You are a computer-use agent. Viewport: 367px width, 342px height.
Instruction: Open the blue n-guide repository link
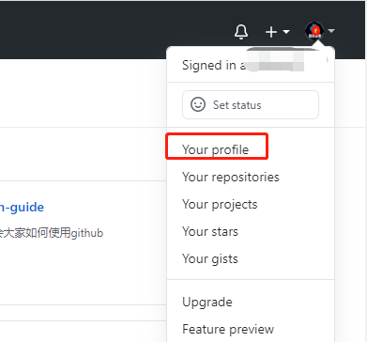point(22,208)
